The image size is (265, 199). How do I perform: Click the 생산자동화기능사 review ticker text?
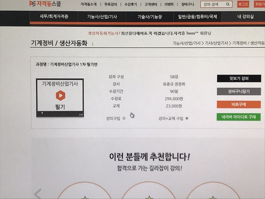pos(149,33)
